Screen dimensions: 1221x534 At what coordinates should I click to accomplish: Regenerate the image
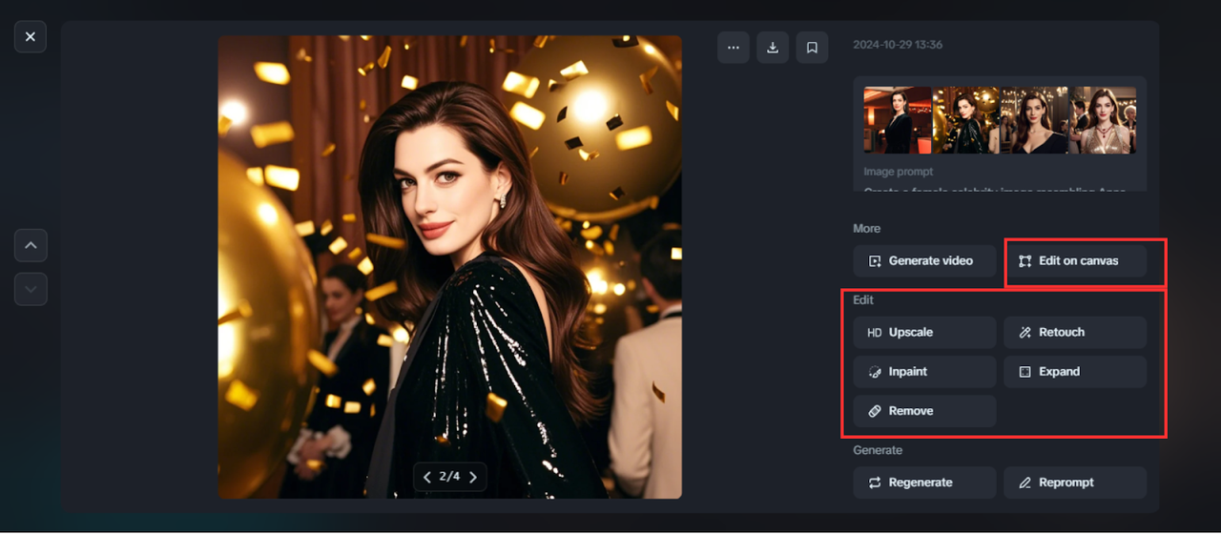pos(924,483)
